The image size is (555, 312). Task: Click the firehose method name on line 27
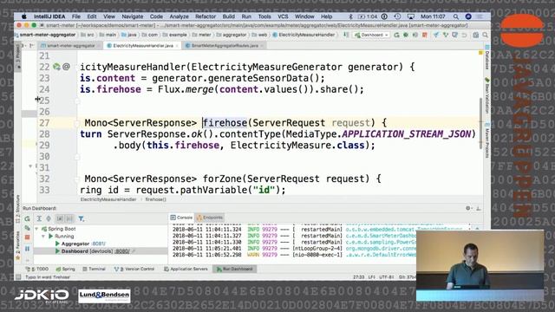tap(225, 123)
